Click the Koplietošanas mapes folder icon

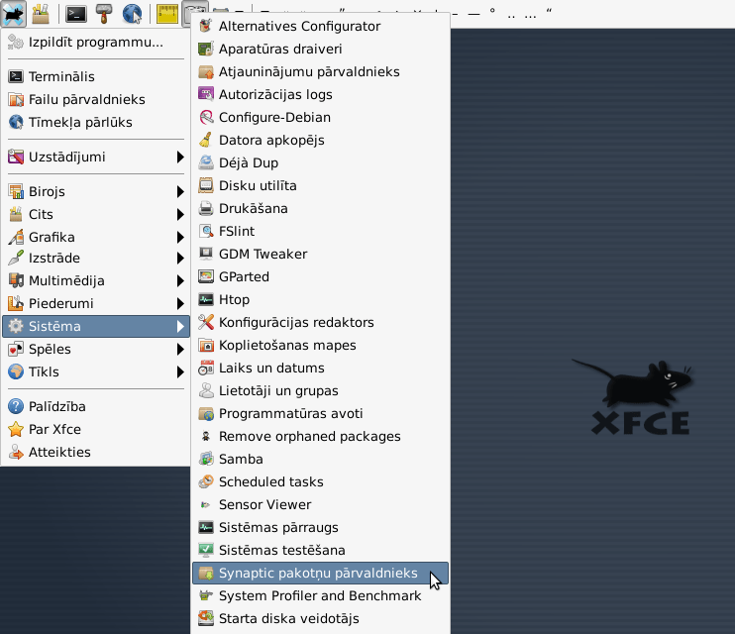pyautogui.click(x=206, y=345)
